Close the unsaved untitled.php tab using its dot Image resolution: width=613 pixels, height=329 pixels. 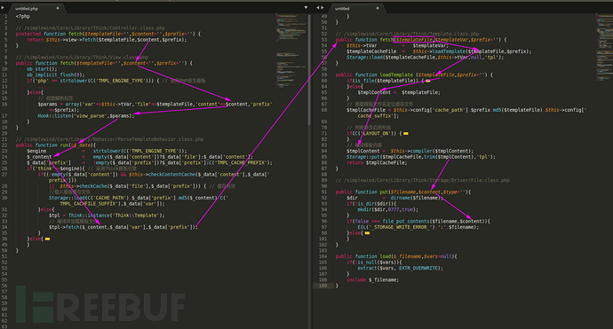pos(58,8)
